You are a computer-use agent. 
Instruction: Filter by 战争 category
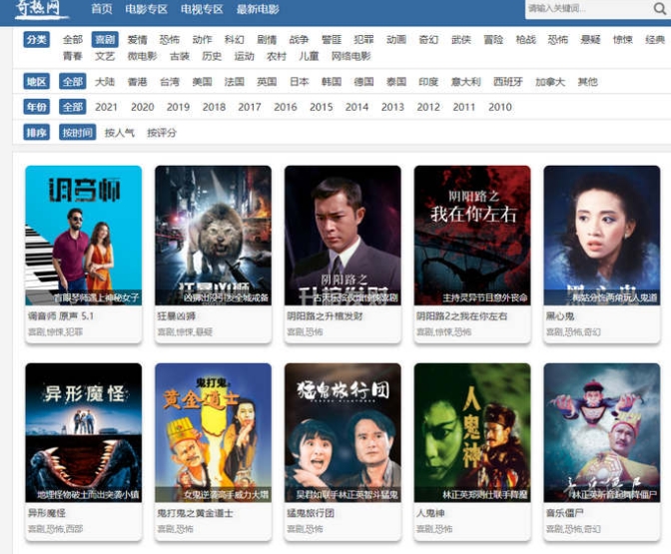pyautogui.click(x=299, y=39)
